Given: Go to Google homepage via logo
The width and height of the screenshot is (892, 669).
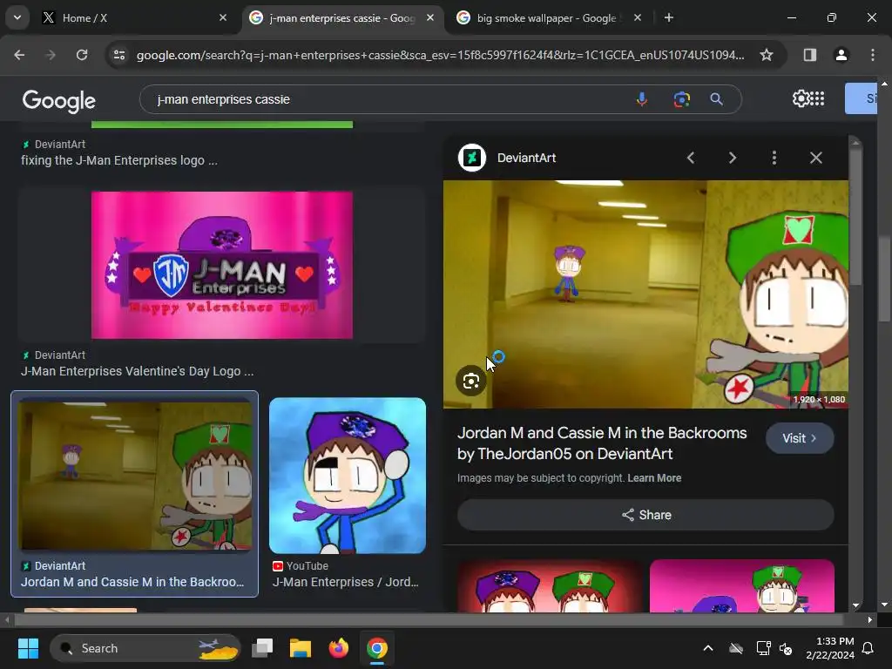Looking at the screenshot, I should point(58,101).
